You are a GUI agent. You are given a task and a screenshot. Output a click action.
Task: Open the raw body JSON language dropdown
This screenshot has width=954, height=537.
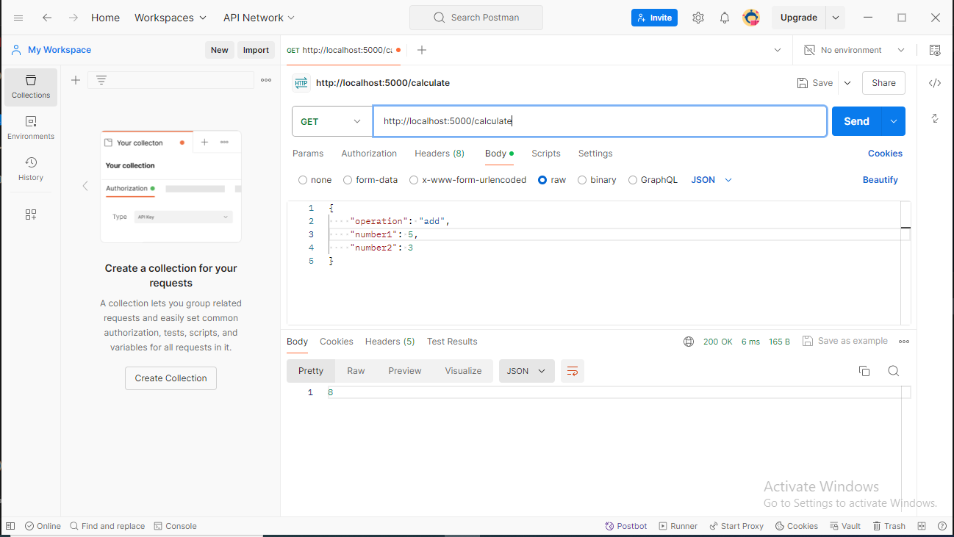(711, 180)
